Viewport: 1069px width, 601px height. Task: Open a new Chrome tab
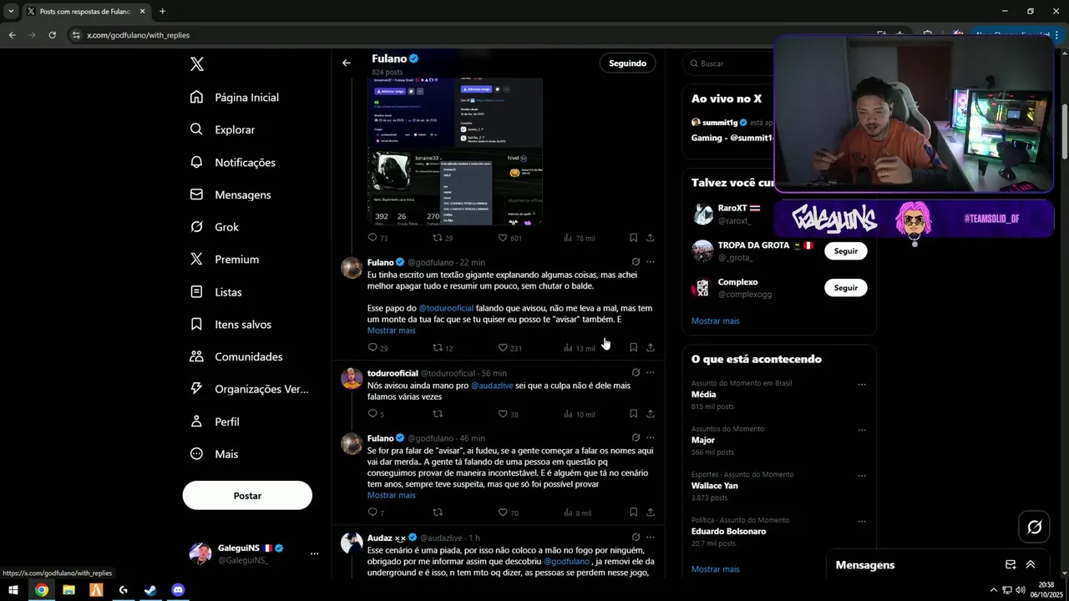162,11
